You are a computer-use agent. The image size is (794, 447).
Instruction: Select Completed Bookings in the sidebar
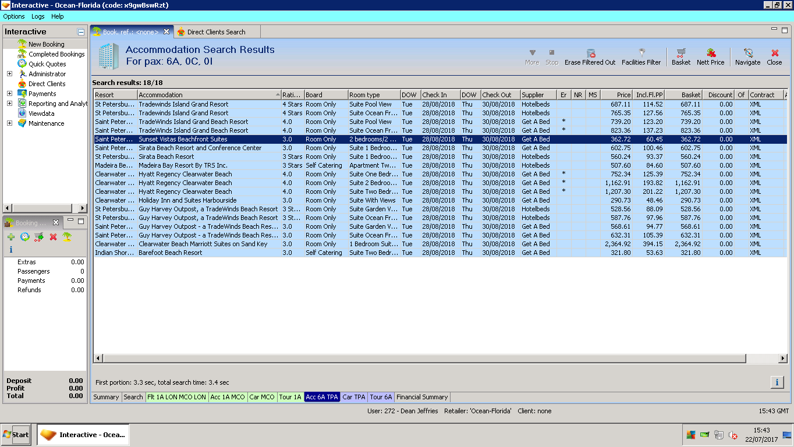coord(56,54)
